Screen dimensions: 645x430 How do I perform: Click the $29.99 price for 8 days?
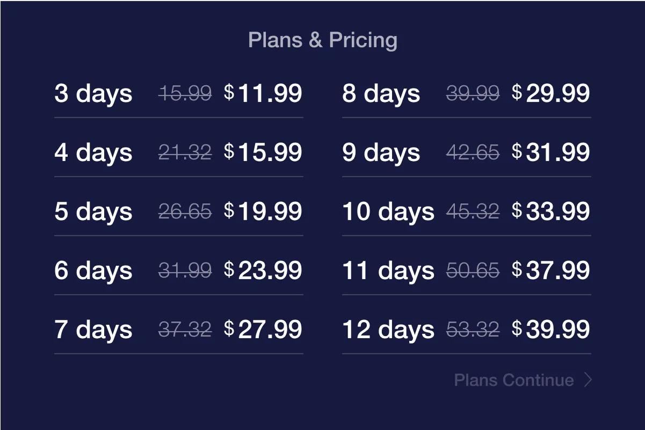pos(551,93)
